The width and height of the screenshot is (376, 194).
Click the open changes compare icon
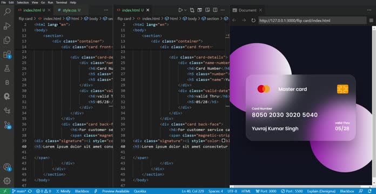[192, 10]
